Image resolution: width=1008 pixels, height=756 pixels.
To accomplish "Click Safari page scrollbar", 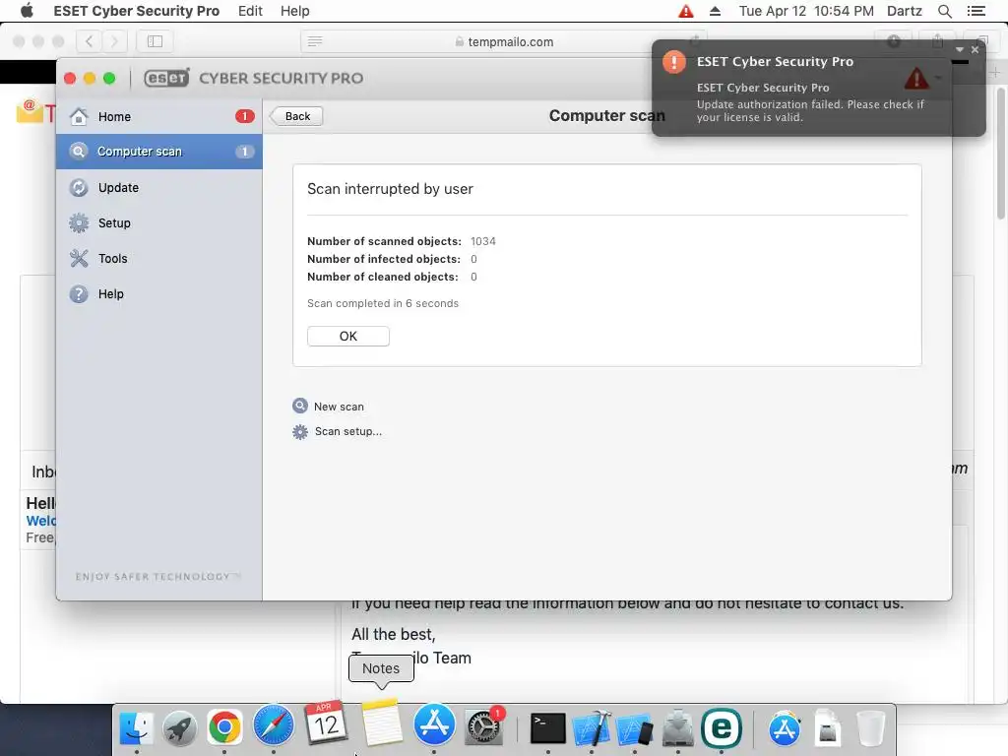I will [1000, 155].
